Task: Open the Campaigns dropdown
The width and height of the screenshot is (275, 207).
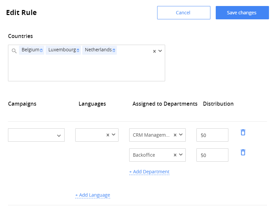Action: [60, 135]
